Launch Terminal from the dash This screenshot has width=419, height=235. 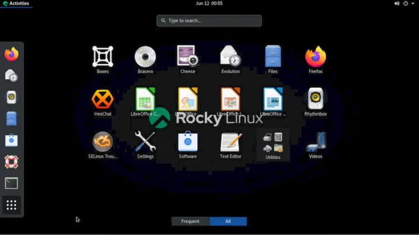11,183
